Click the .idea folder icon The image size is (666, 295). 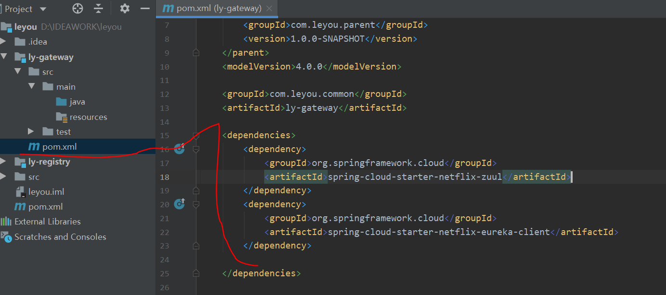20,42
